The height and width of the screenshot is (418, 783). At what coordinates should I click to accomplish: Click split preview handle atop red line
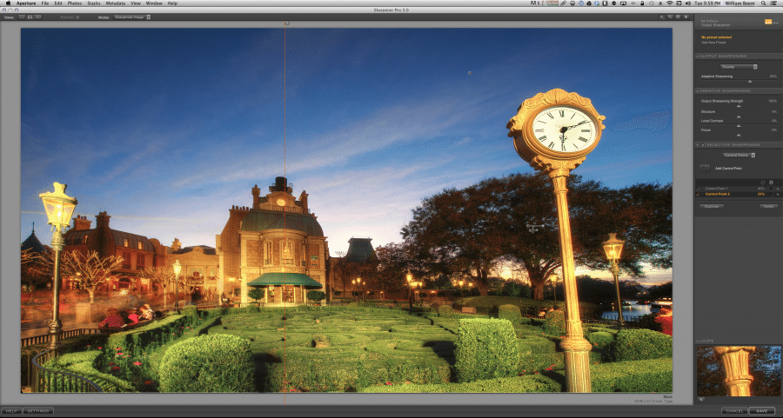[x=286, y=23]
